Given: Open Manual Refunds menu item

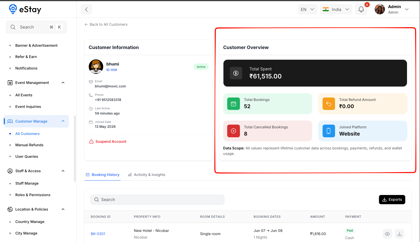Looking at the screenshot, I should click(x=29, y=145).
